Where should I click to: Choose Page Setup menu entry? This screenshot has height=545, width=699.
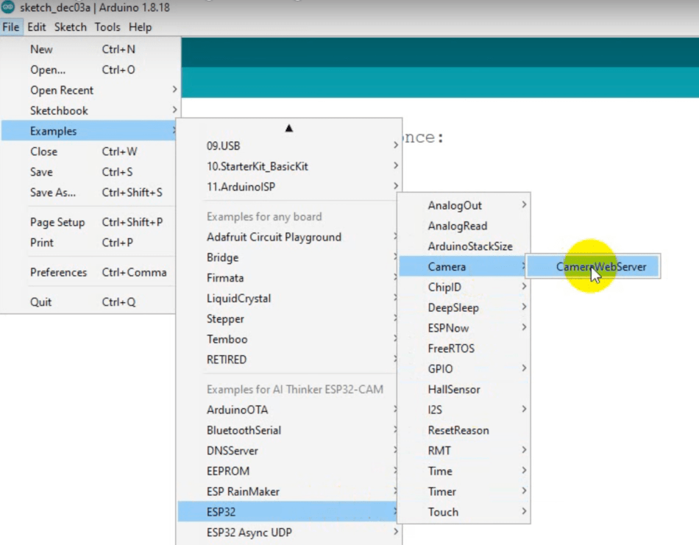(89, 222)
